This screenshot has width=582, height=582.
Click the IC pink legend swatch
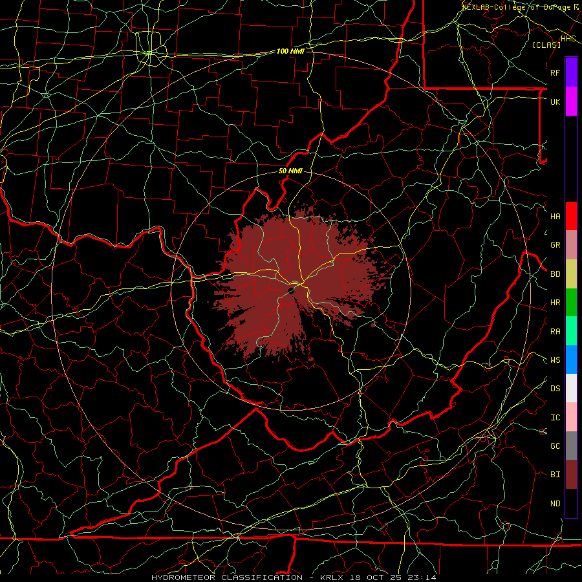[571, 417]
